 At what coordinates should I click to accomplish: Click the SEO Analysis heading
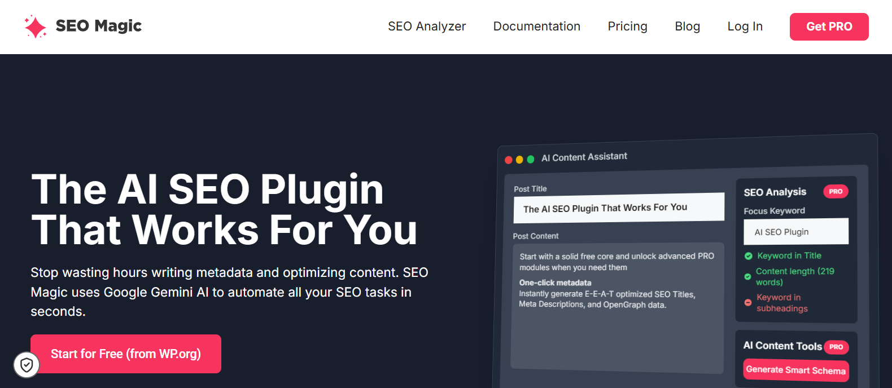775,192
